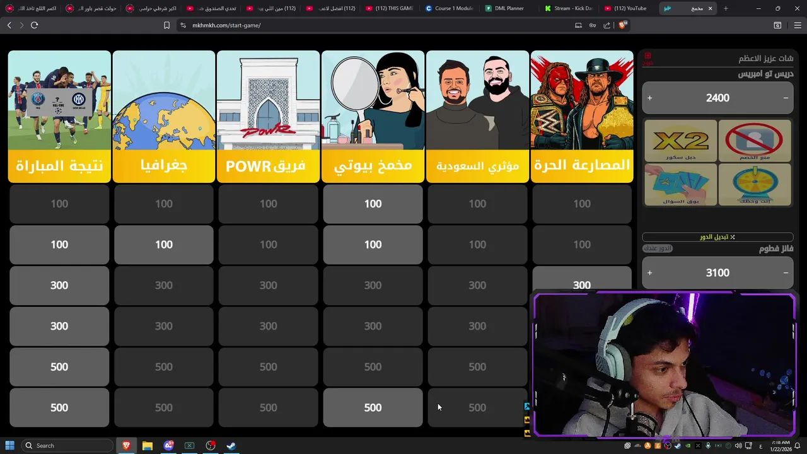Click the volume speaker tray icon
Viewport: 807px width, 454px height.
point(738,446)
